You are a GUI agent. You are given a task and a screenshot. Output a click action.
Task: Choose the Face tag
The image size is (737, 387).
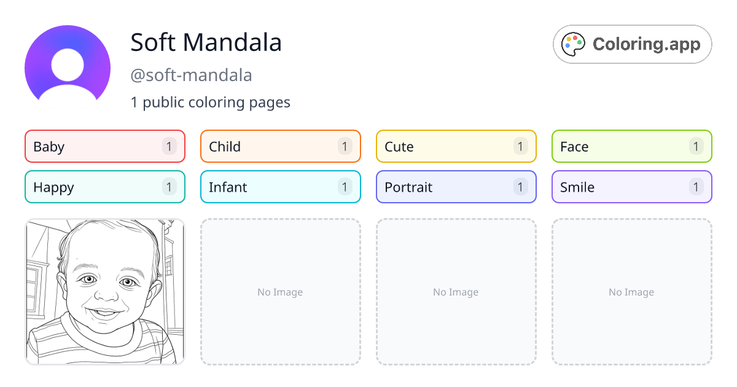click(x=632, y=146)
